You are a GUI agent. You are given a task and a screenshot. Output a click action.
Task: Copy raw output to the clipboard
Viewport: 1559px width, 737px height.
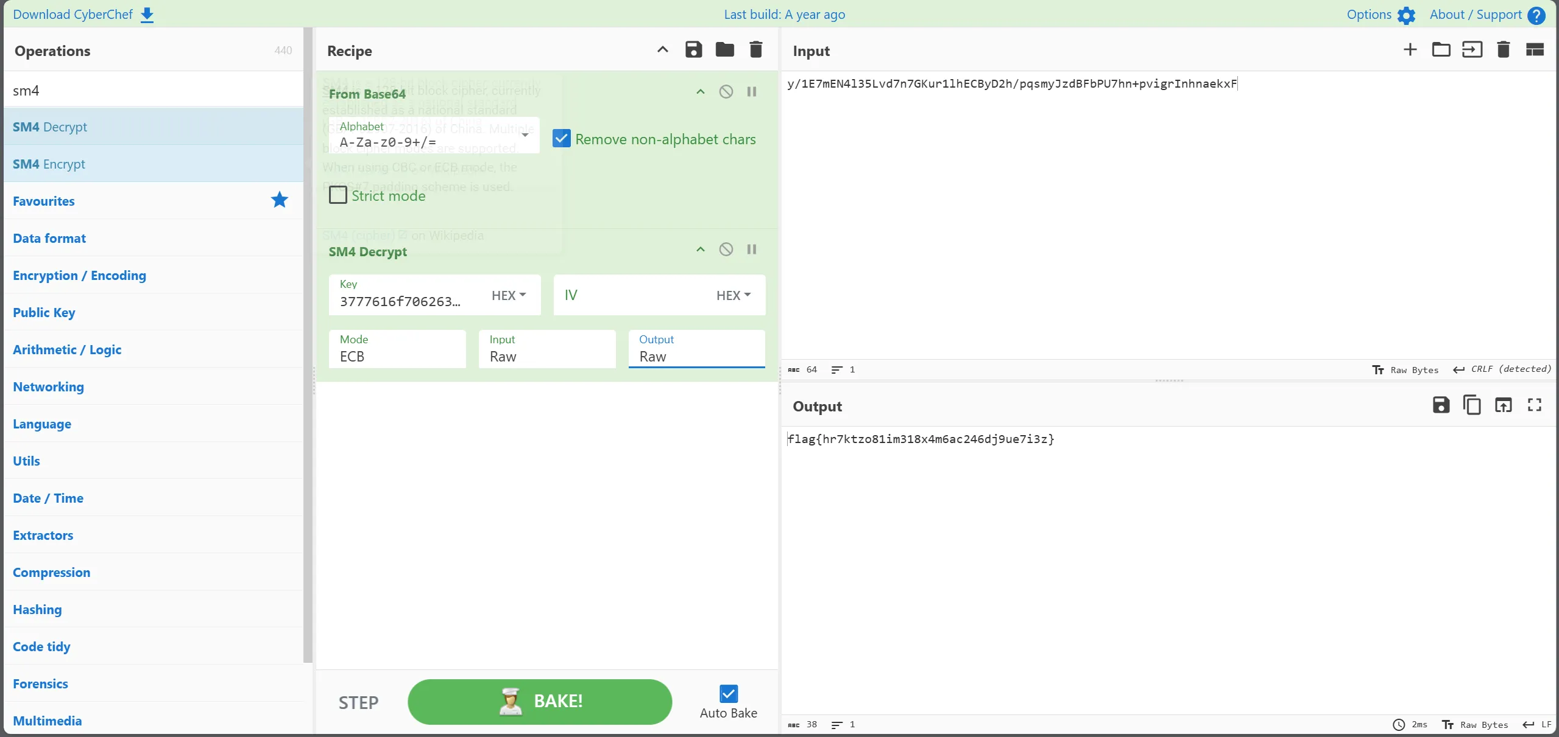click(x=1472, y=405)
